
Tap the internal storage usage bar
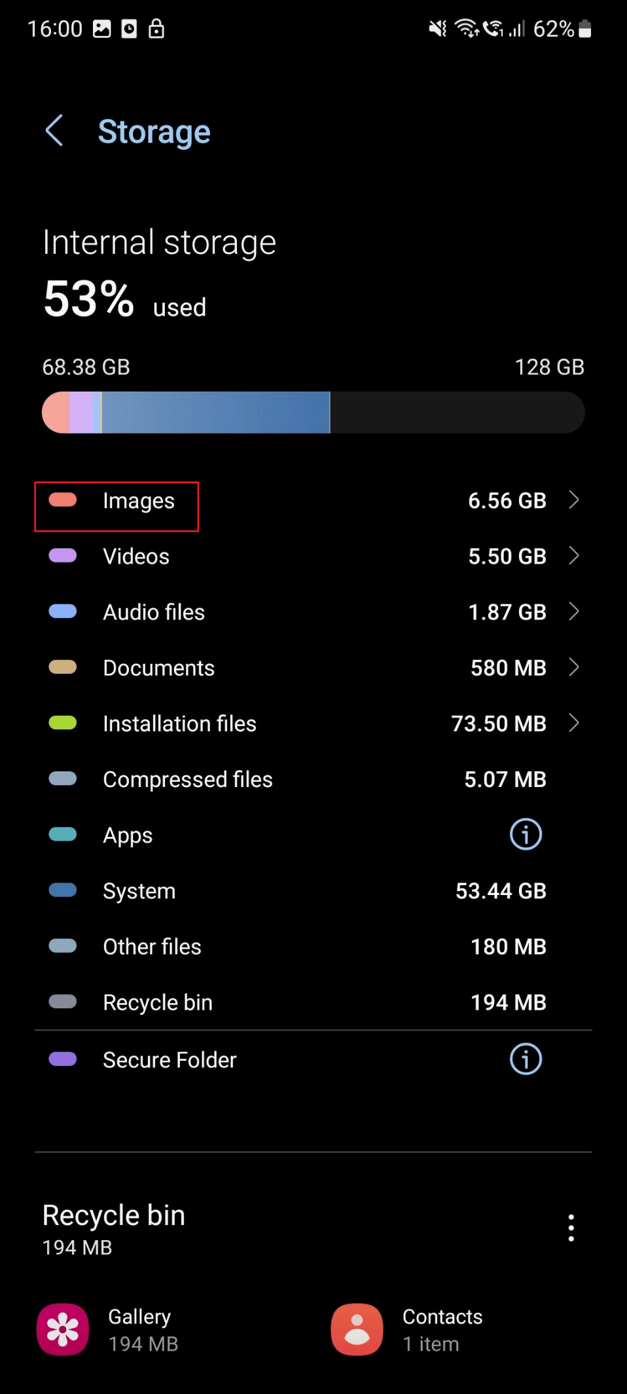tap(313, 413)
